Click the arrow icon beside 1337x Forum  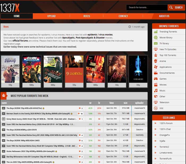pos(155,123)
